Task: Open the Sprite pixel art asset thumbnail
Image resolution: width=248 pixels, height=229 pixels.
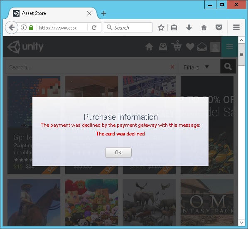Action: pos(34,86)
